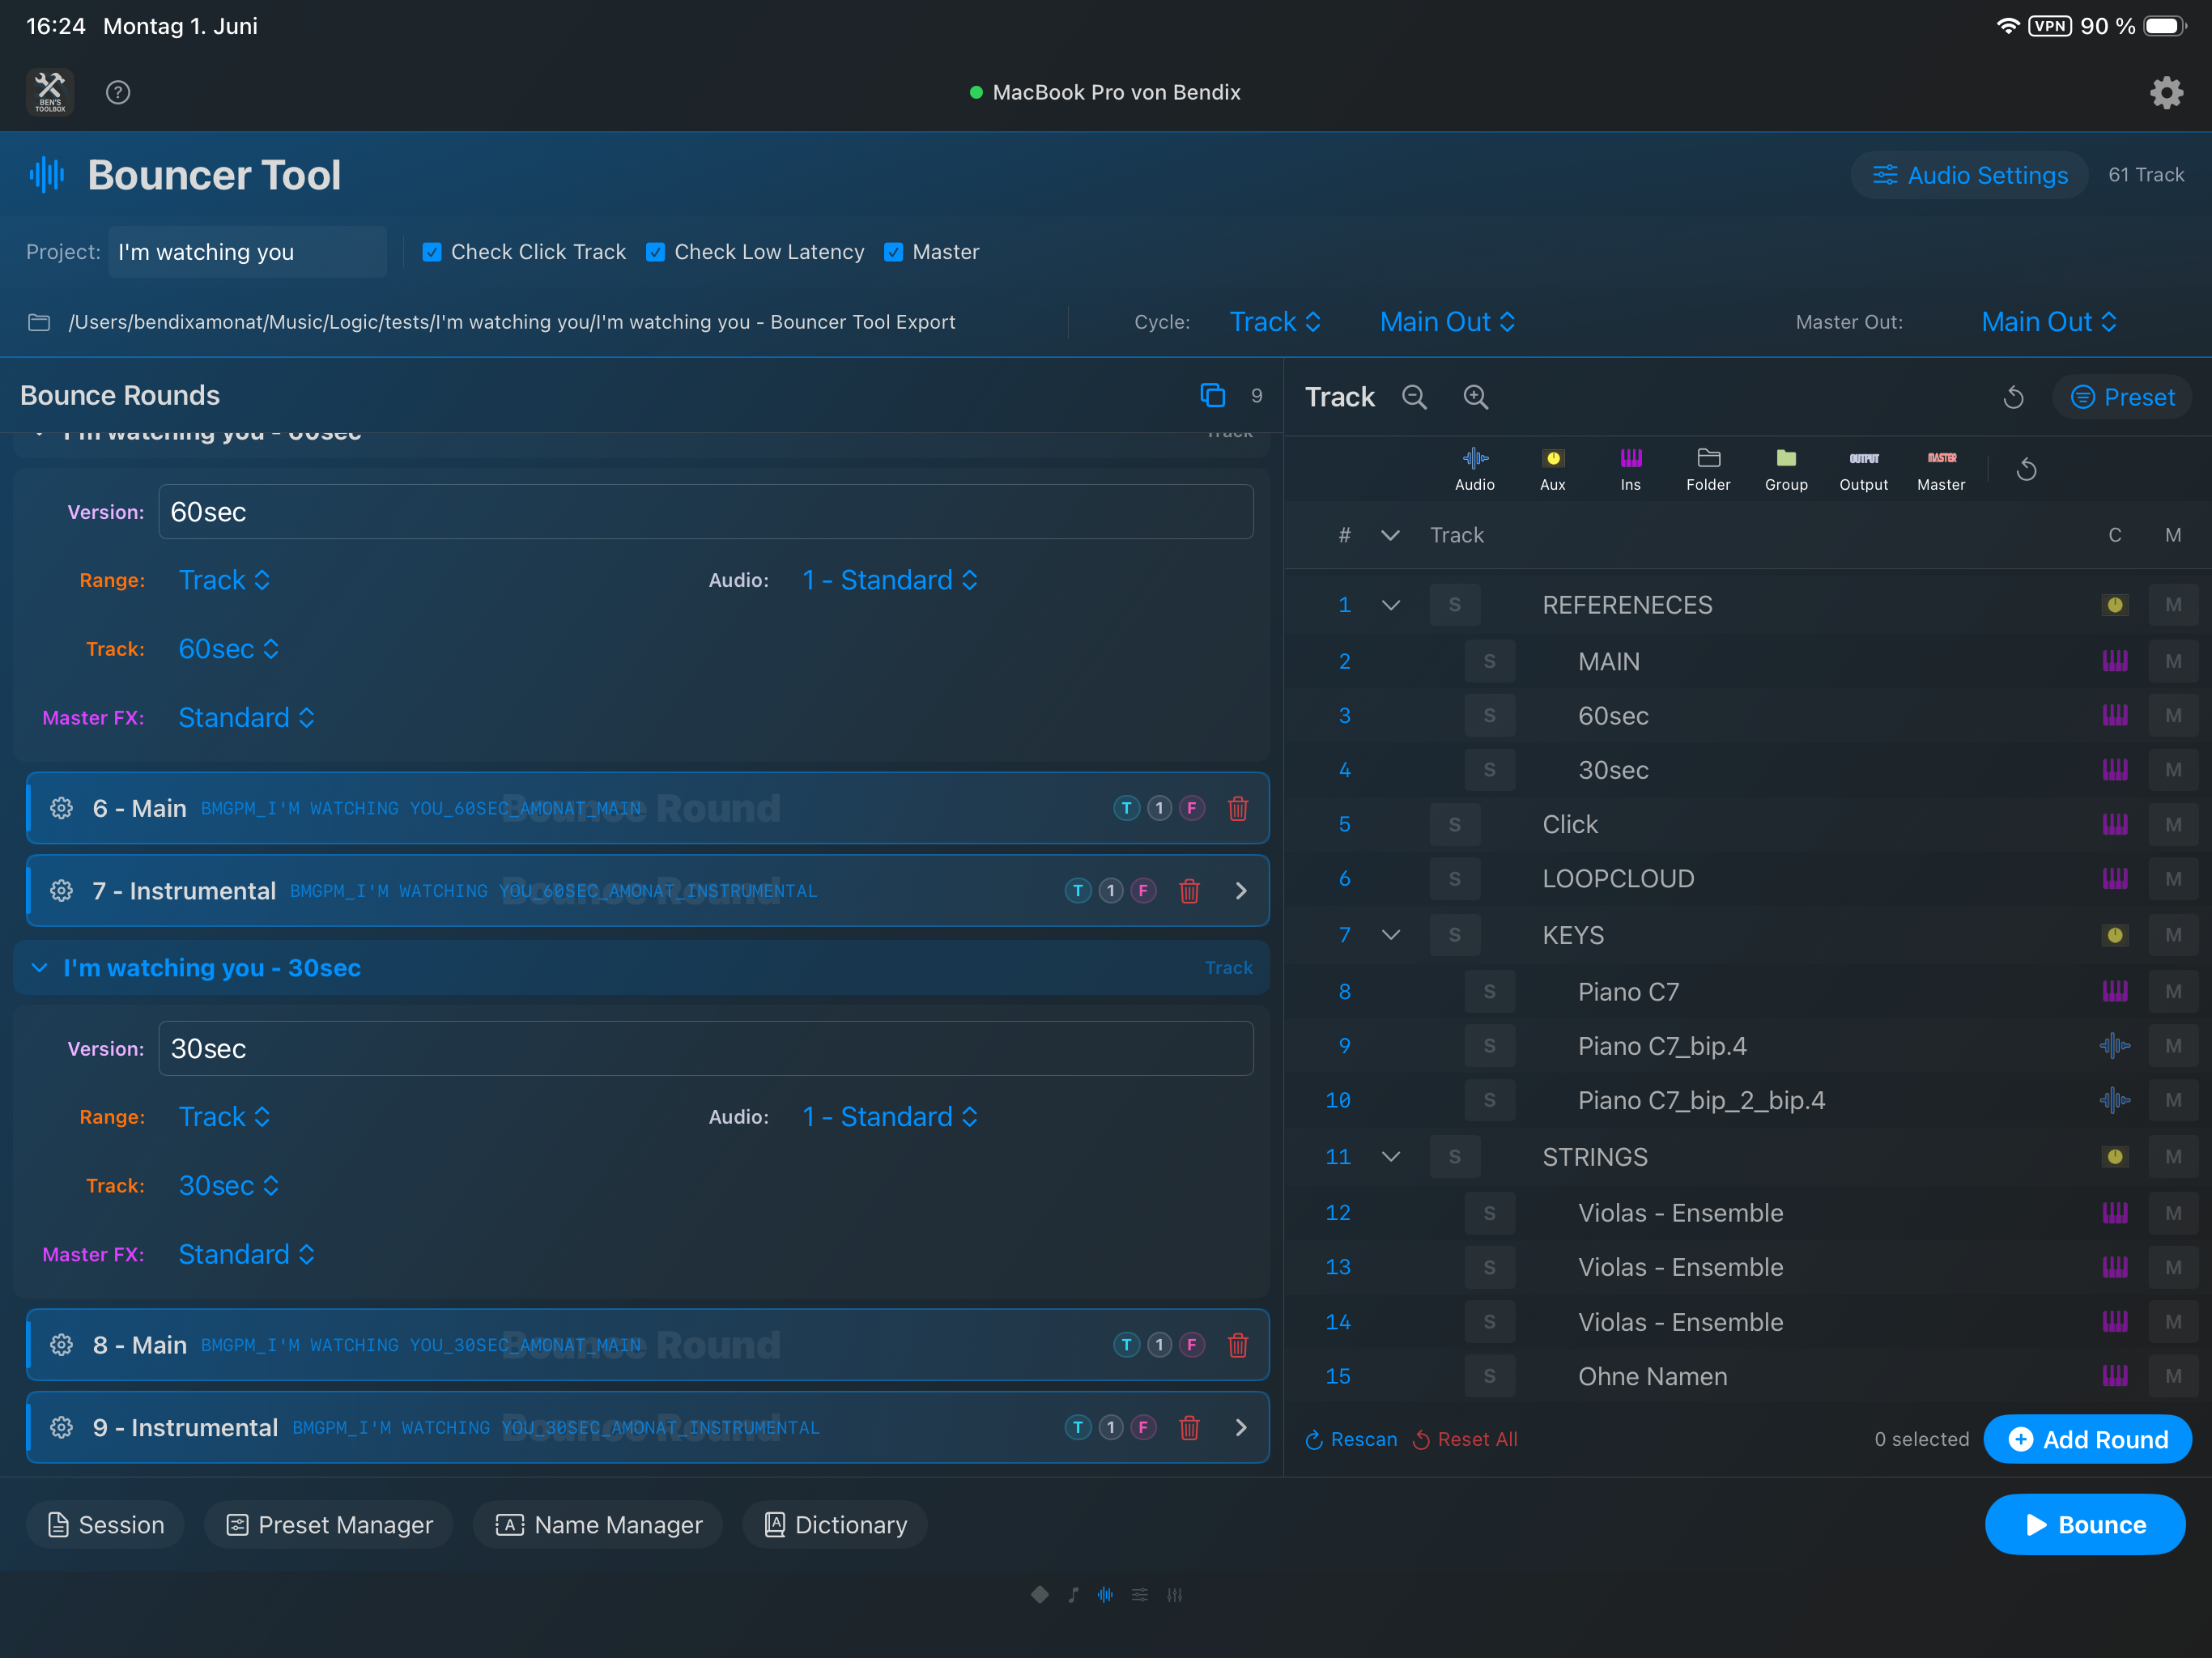Open the Session tab
Image resolution: width=2212 pixels, height=1658 pixels.
coord(105,1524)
